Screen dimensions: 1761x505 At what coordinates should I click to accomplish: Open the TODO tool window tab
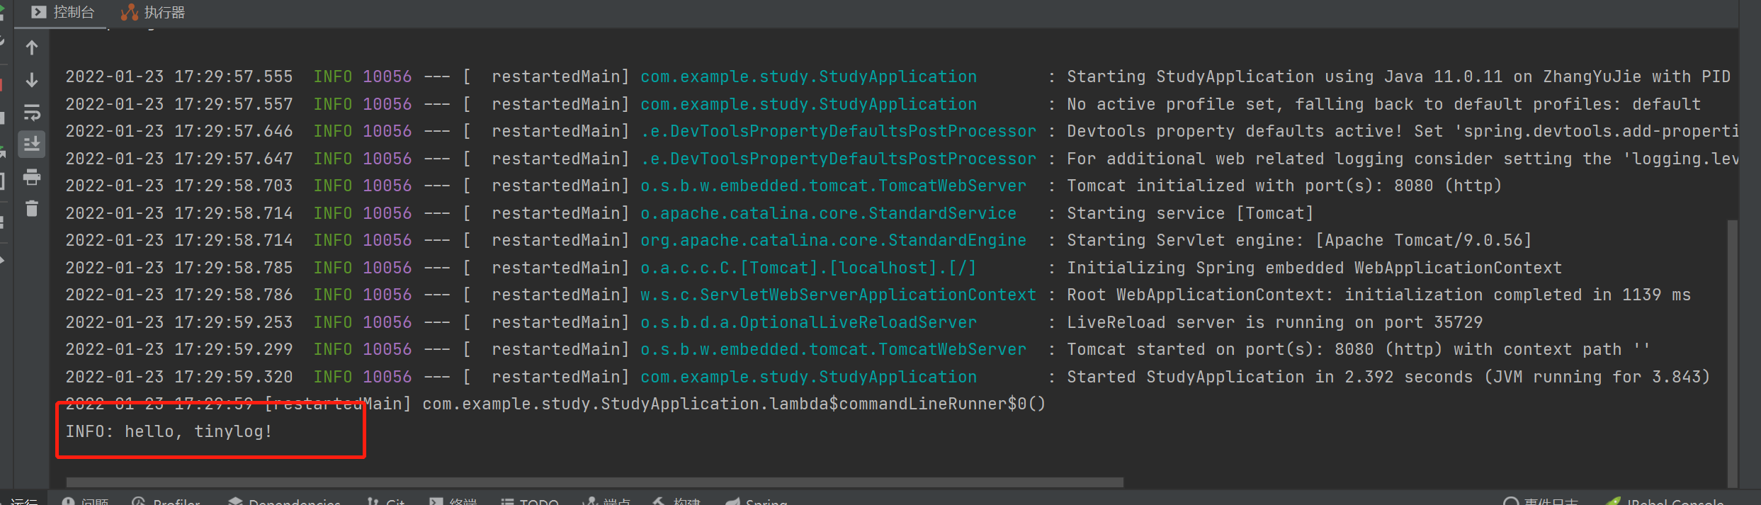tap(531, 501)
